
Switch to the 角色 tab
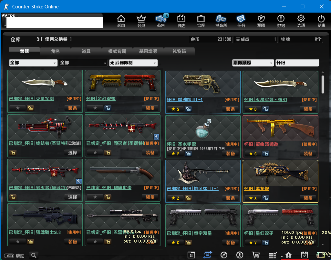pos(55,51)
